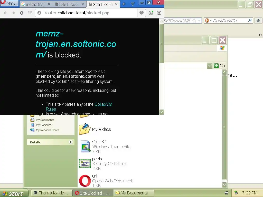Click the Start button

click(14, 193)
